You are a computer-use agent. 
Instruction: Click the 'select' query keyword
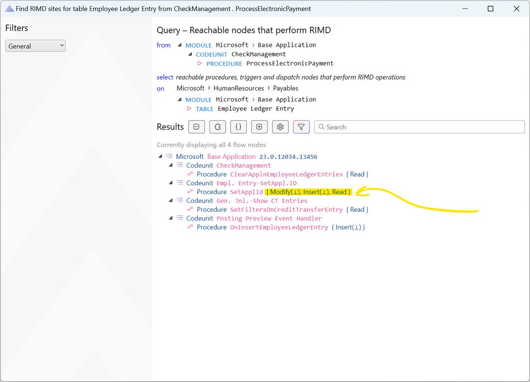[x=165, y=77]
